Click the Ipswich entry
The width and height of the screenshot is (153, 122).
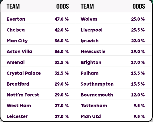pos(114,41)
